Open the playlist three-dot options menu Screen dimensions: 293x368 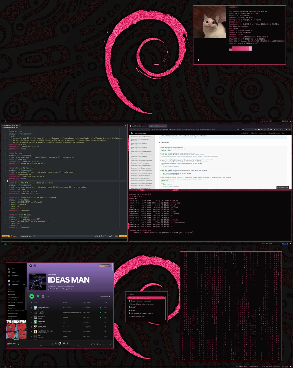click(x=48, y=296)
